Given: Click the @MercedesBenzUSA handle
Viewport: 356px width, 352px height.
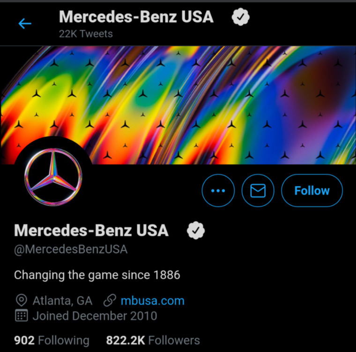Looking at the screenshot, I should tap(71, 249).
